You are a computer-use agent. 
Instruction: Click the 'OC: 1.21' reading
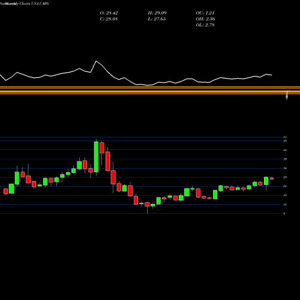(x=205, y=13)
